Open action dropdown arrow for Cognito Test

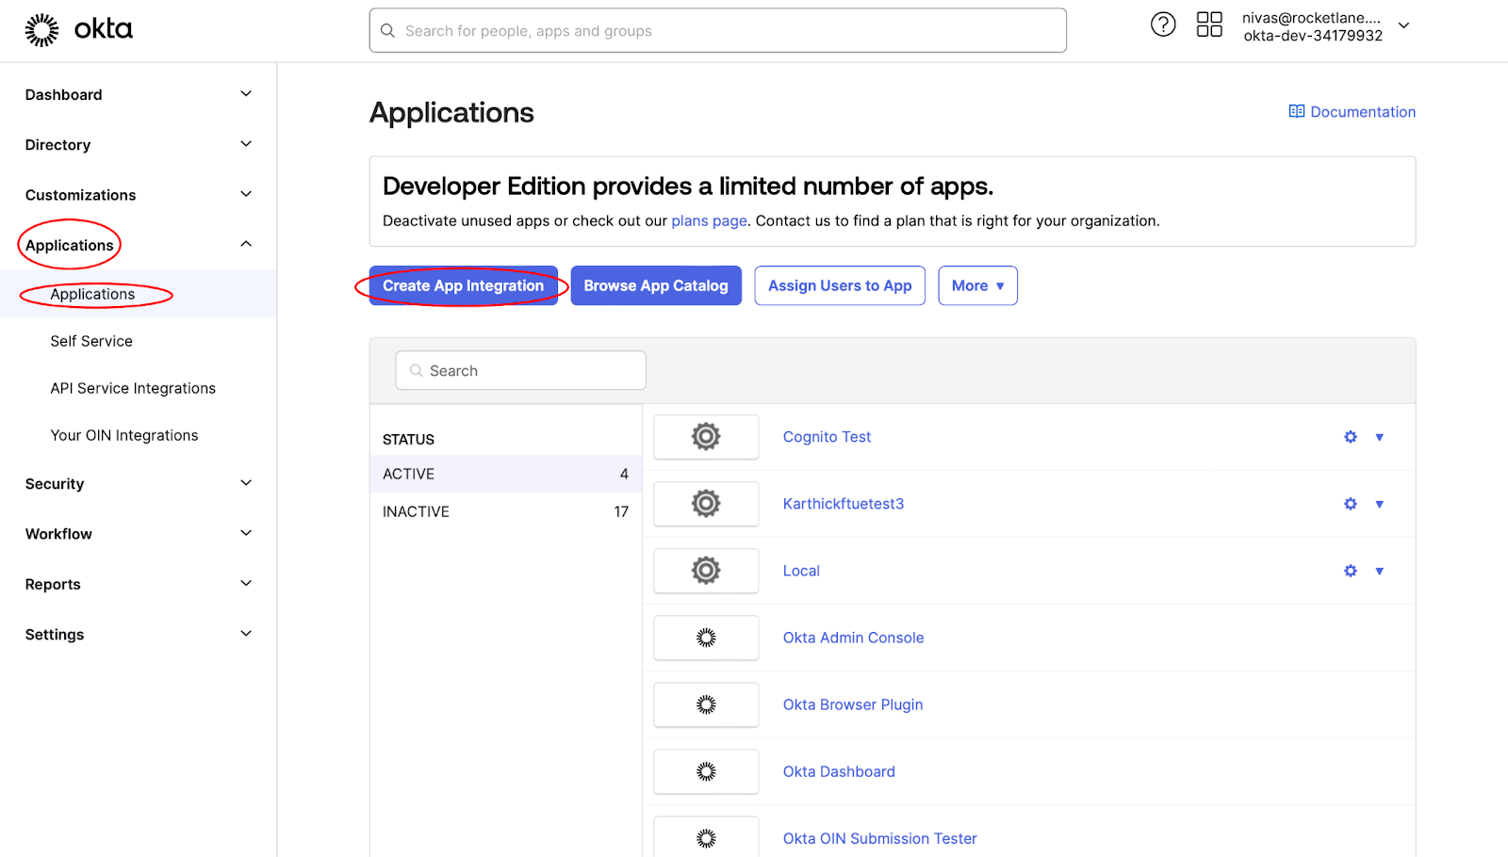1379,437
